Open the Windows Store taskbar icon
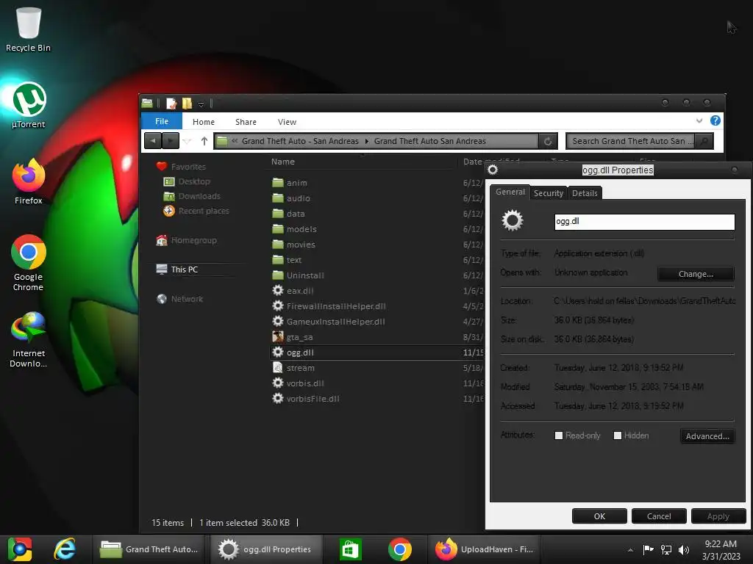 pyautogui.click(x=350, y=549)
